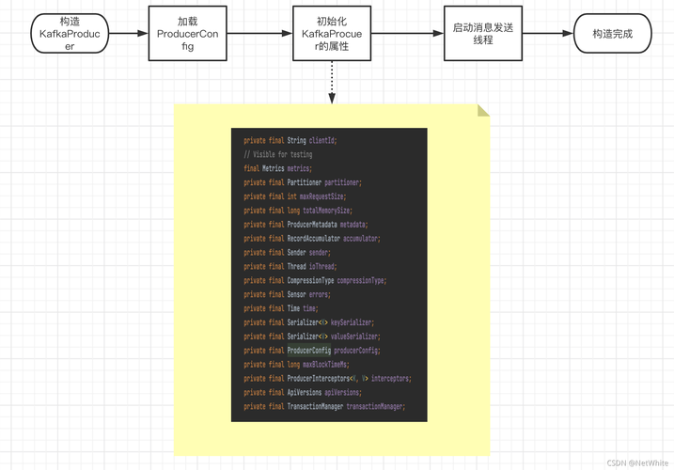
Task: Click the transactionManager declaration line
Action: click(x=324, y=406)
